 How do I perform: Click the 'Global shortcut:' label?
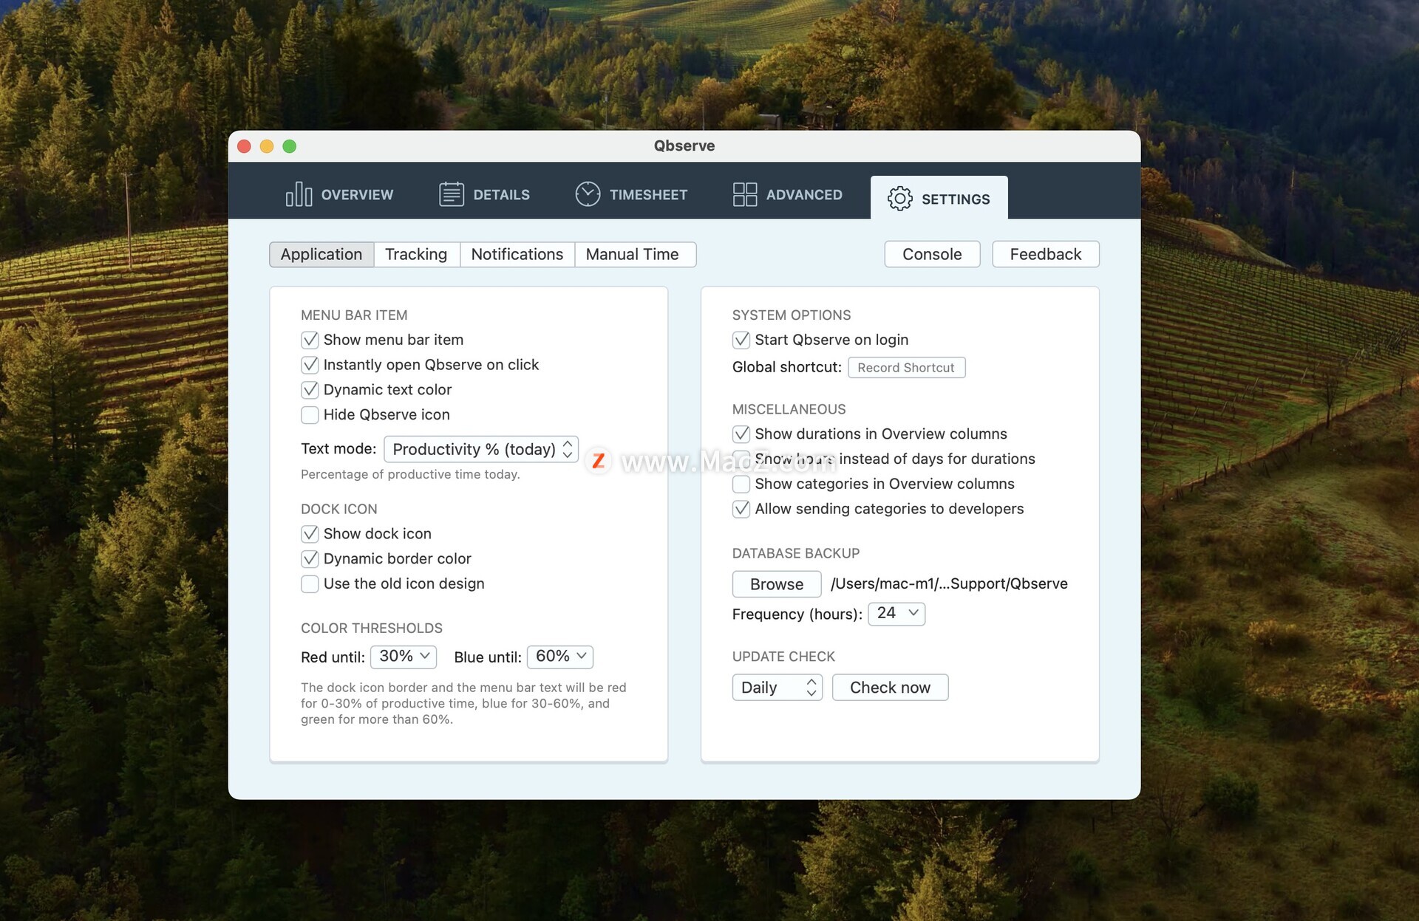(x=786, y=368)
